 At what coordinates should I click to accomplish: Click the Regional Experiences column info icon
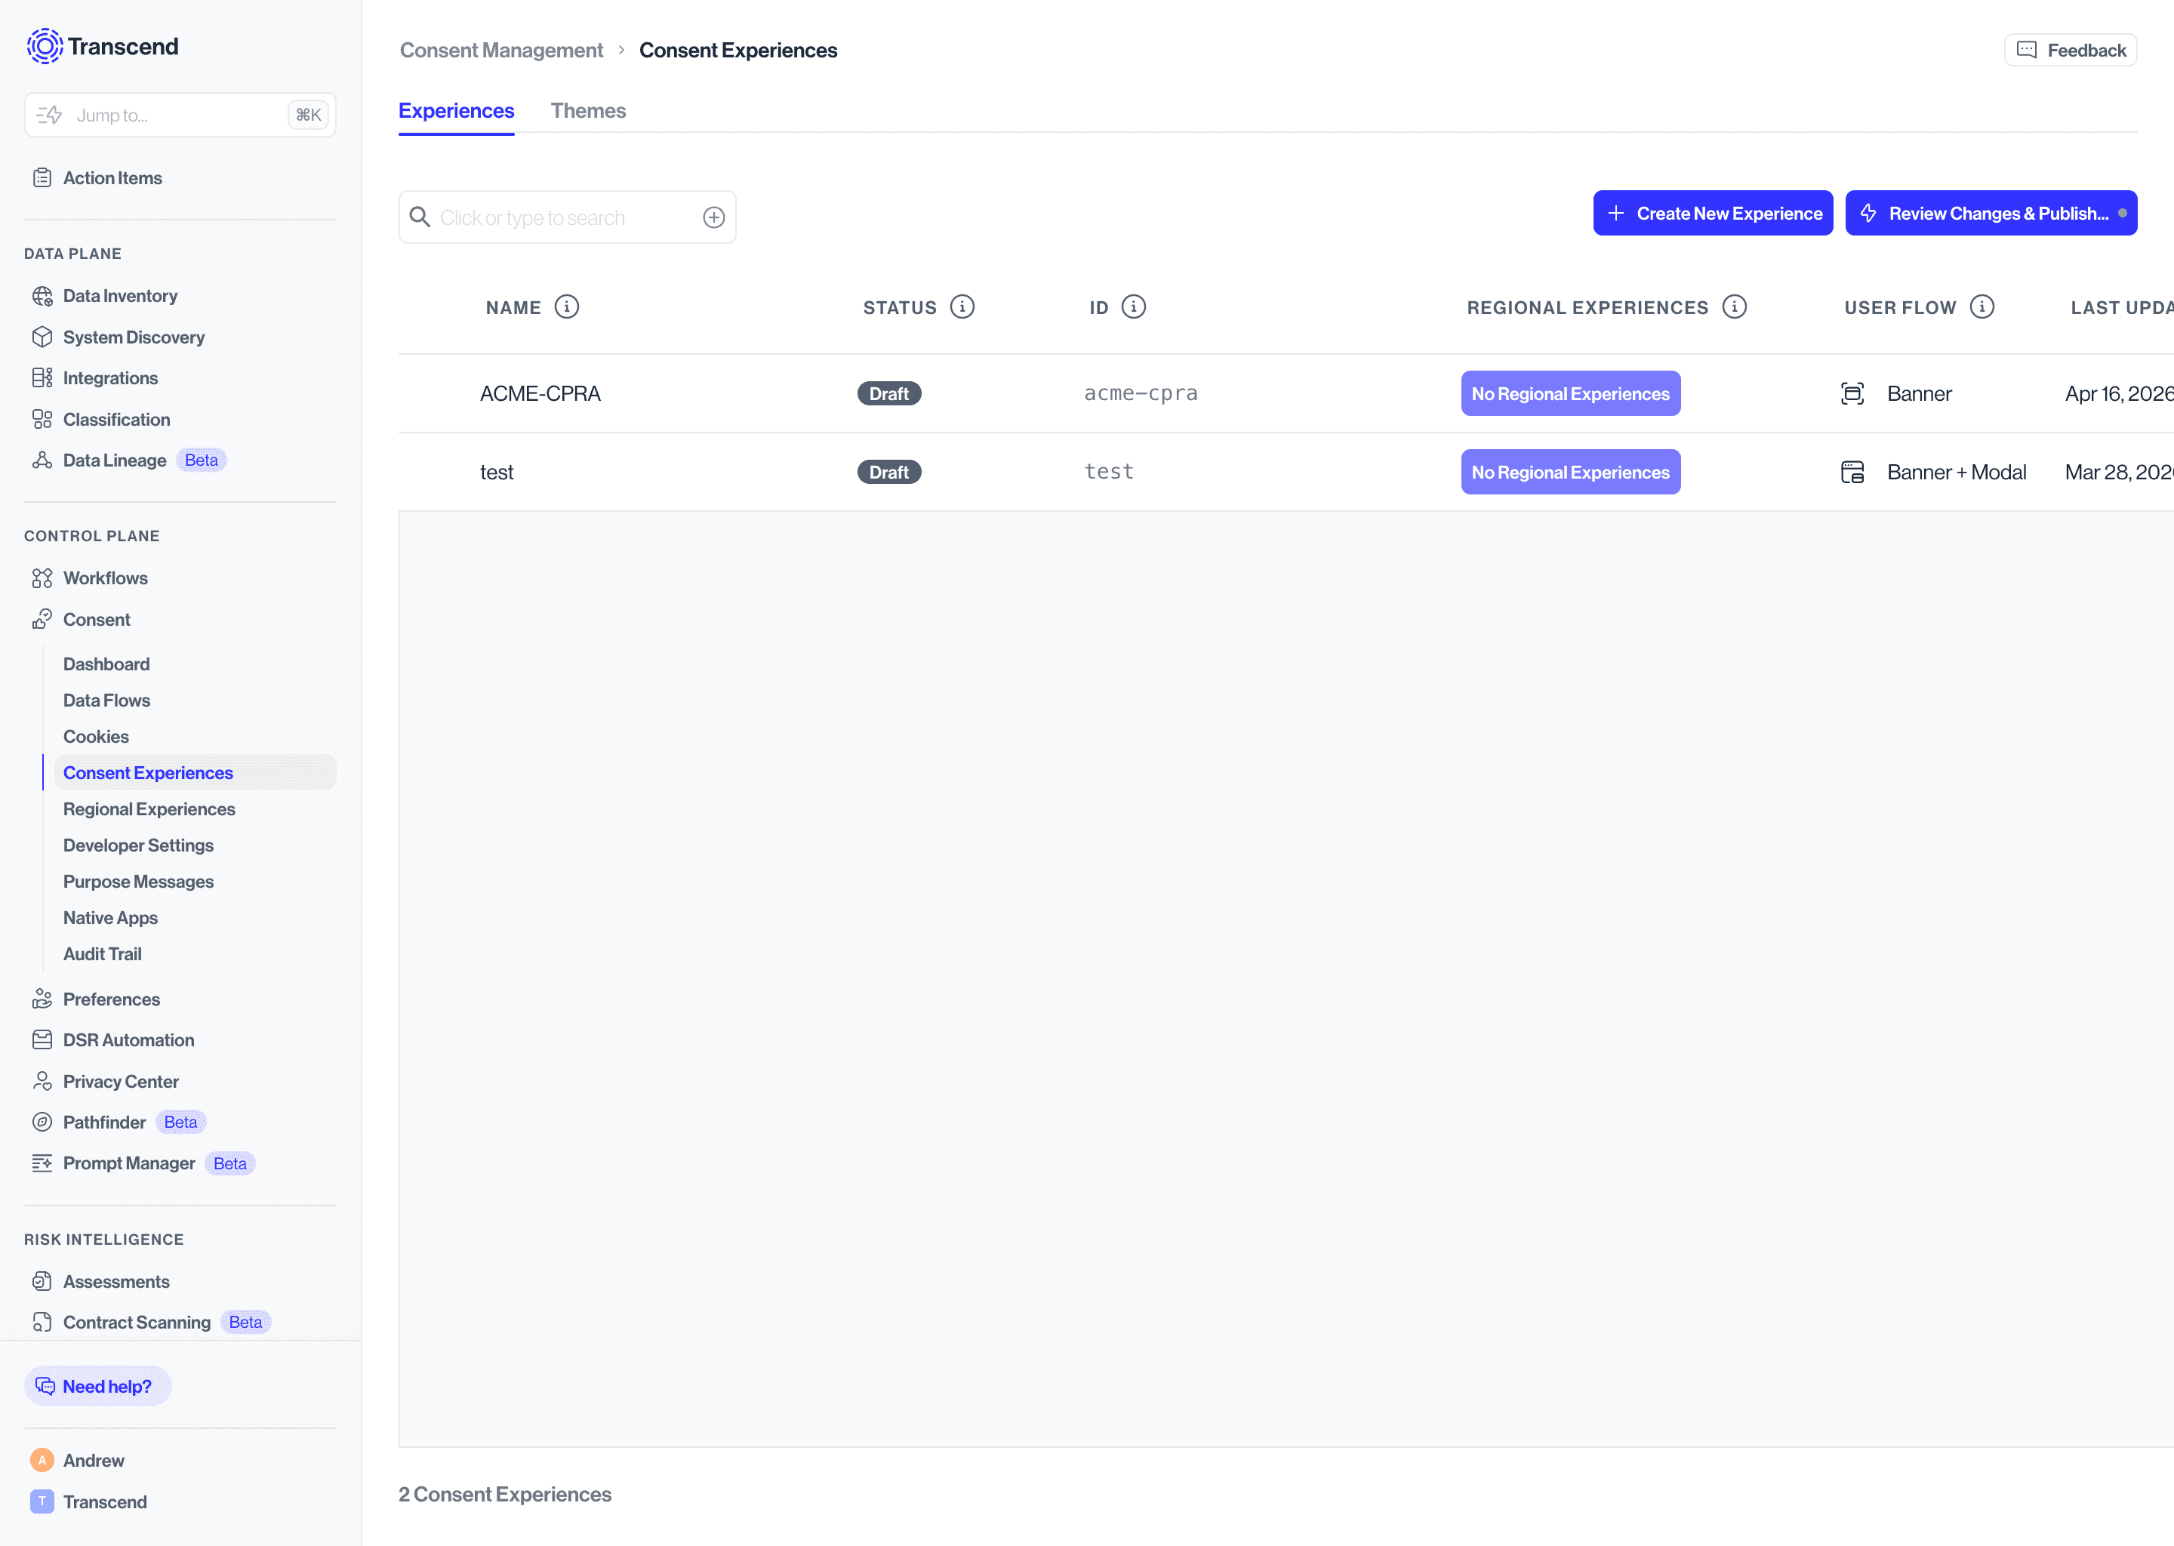pyautogui.click(x=1734, y=306)
